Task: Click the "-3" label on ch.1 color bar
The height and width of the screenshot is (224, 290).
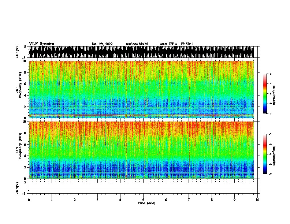Action: pos(270,74)
